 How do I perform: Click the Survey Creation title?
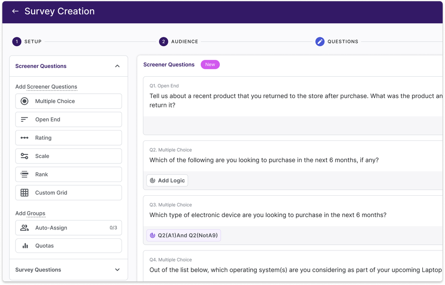pyautogui.click(x=60, y=11)
